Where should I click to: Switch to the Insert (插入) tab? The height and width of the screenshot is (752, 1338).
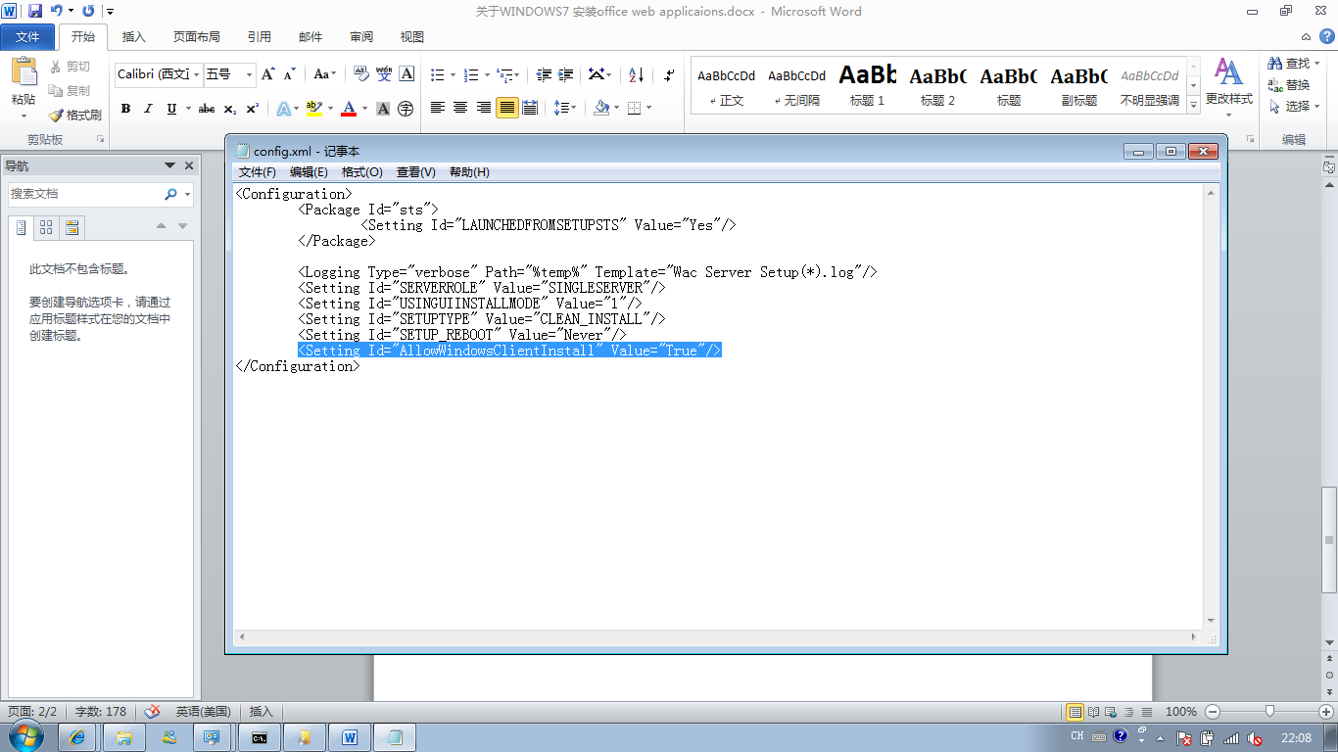pyautogui.click(x=133, y=37)
